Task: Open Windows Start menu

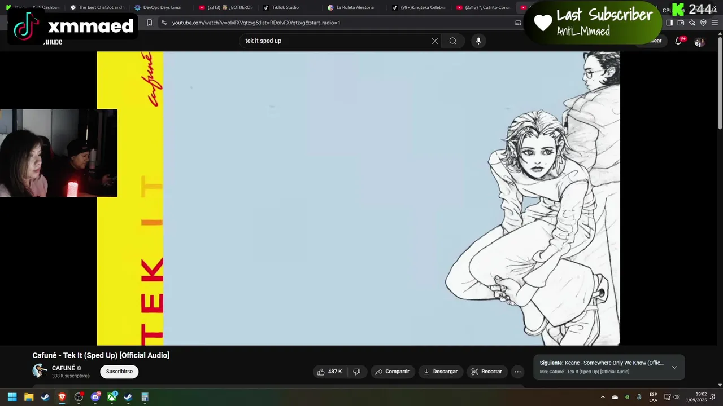Action: coord(12,397)
